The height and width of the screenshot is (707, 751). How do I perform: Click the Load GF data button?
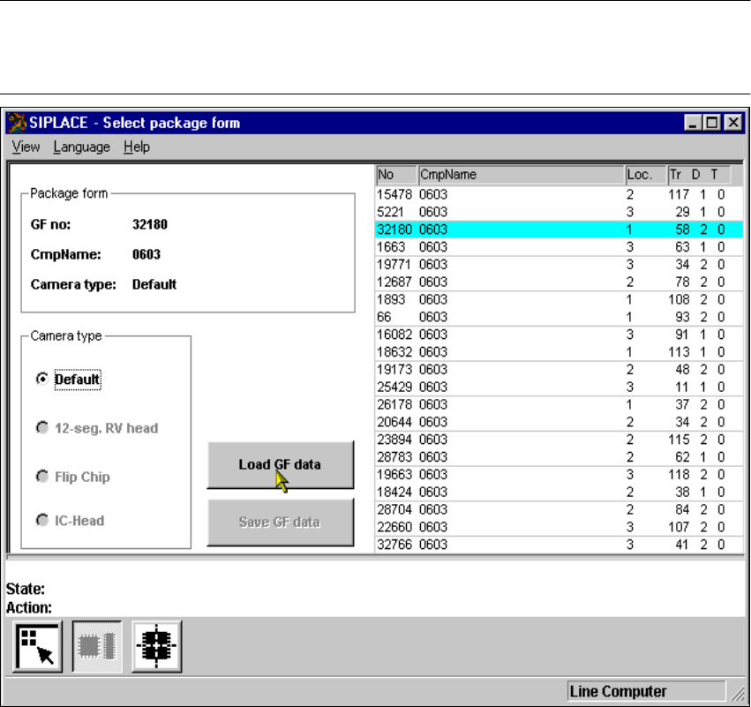281,465
